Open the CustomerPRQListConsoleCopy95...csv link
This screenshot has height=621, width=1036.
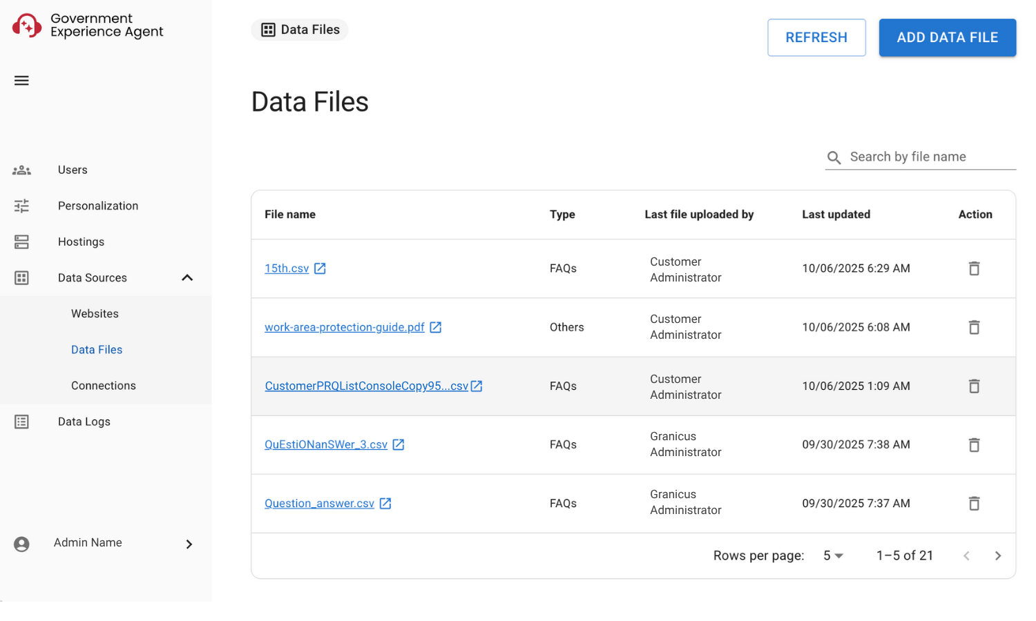click(367, 386)
